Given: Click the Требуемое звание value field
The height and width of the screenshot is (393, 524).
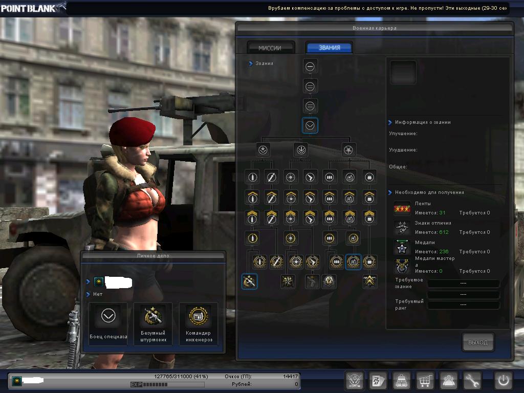Looking at the screenshot, I should pos(464,283).
